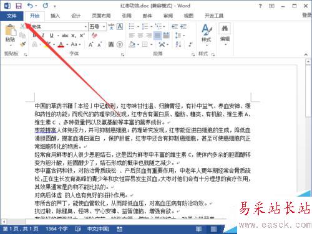Toggle superscript x² formatting
The height and width of the screenshot is (234, 312).
click(x=82, y=35)
